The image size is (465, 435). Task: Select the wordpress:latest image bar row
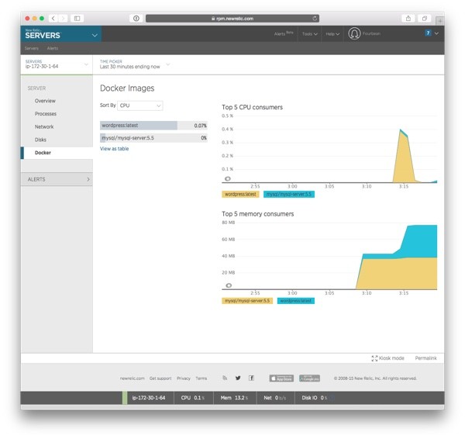[x=153, y=126]
